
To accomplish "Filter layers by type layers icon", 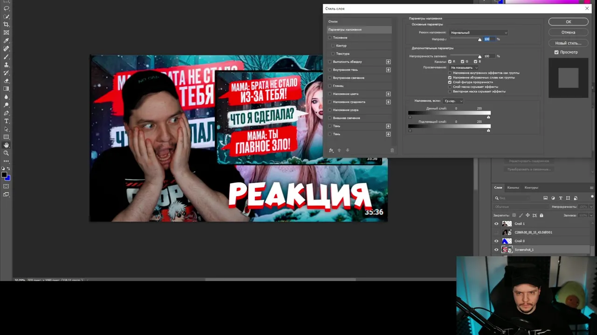I will click(561, 198).
